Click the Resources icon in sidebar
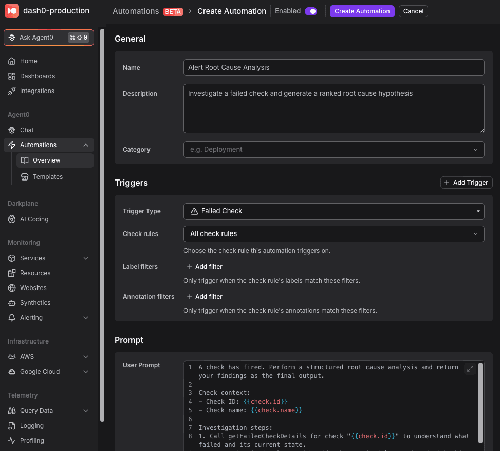The image size is (500, 451). (x=12, y=273)
